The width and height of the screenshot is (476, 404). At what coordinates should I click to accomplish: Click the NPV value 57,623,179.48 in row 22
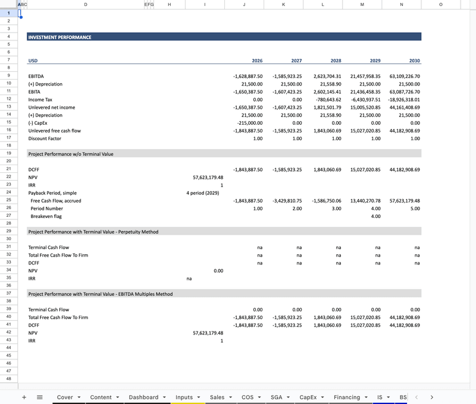[208, 177]
